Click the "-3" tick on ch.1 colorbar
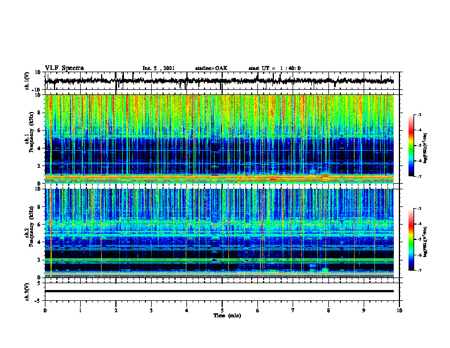 [419, 114]
